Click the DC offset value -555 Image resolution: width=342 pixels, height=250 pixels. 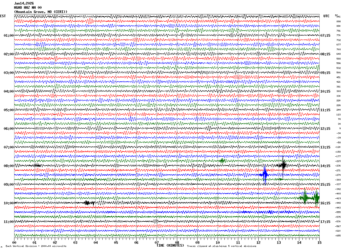338,212
